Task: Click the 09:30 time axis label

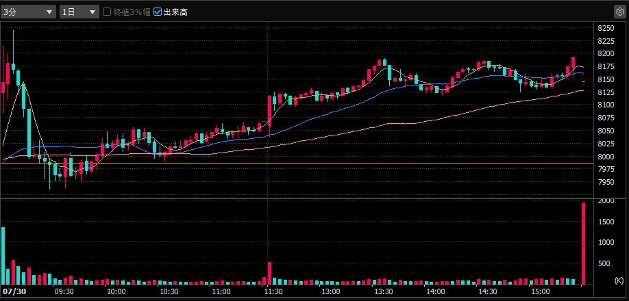Action: tap(64, 292)
